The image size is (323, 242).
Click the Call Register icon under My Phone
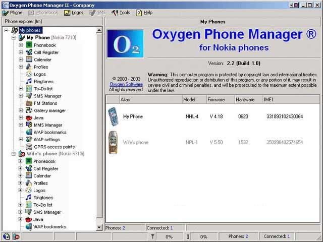29,52
